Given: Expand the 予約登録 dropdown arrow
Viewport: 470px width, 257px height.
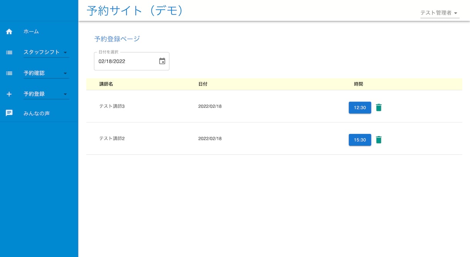Looking at the screenshot, I should point(65,94).
